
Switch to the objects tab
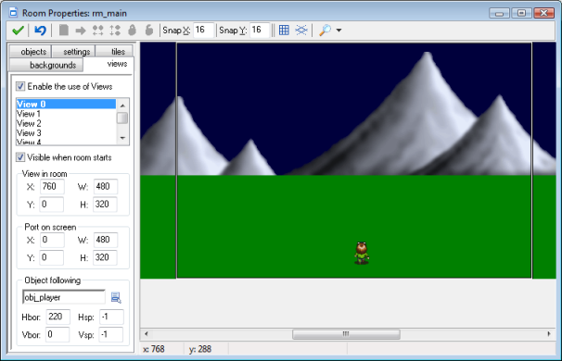point(30,51)
